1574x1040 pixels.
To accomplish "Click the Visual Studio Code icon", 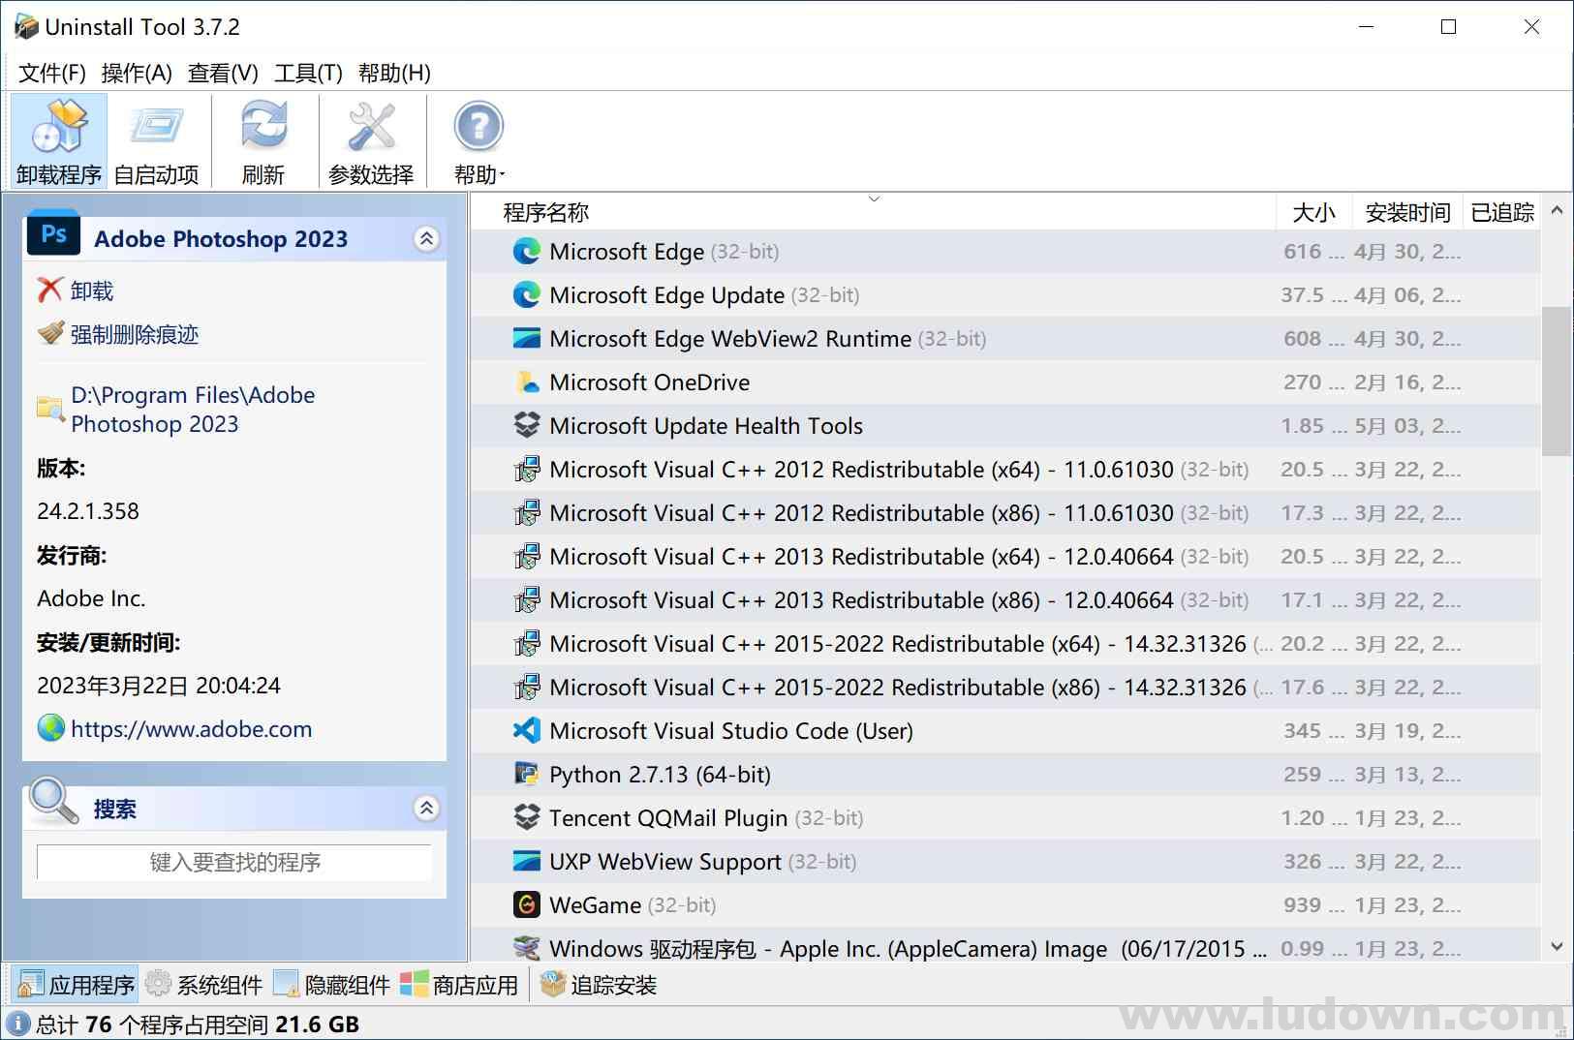I will click(x=526, y=731).
